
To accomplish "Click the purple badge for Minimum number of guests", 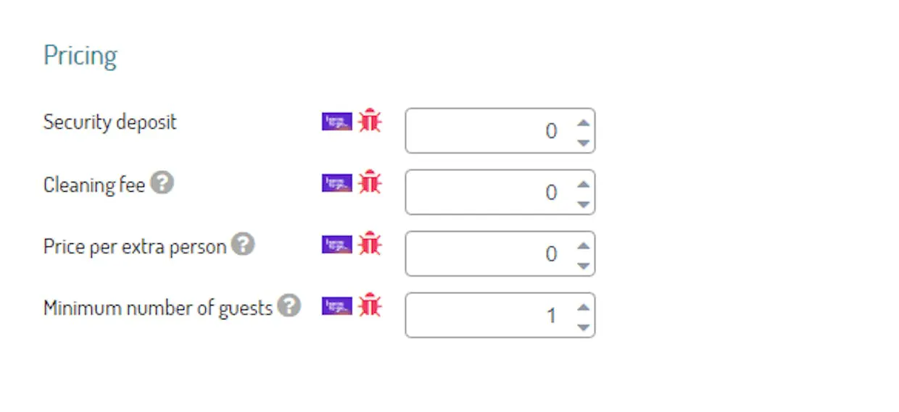I will tap(337, 306).
